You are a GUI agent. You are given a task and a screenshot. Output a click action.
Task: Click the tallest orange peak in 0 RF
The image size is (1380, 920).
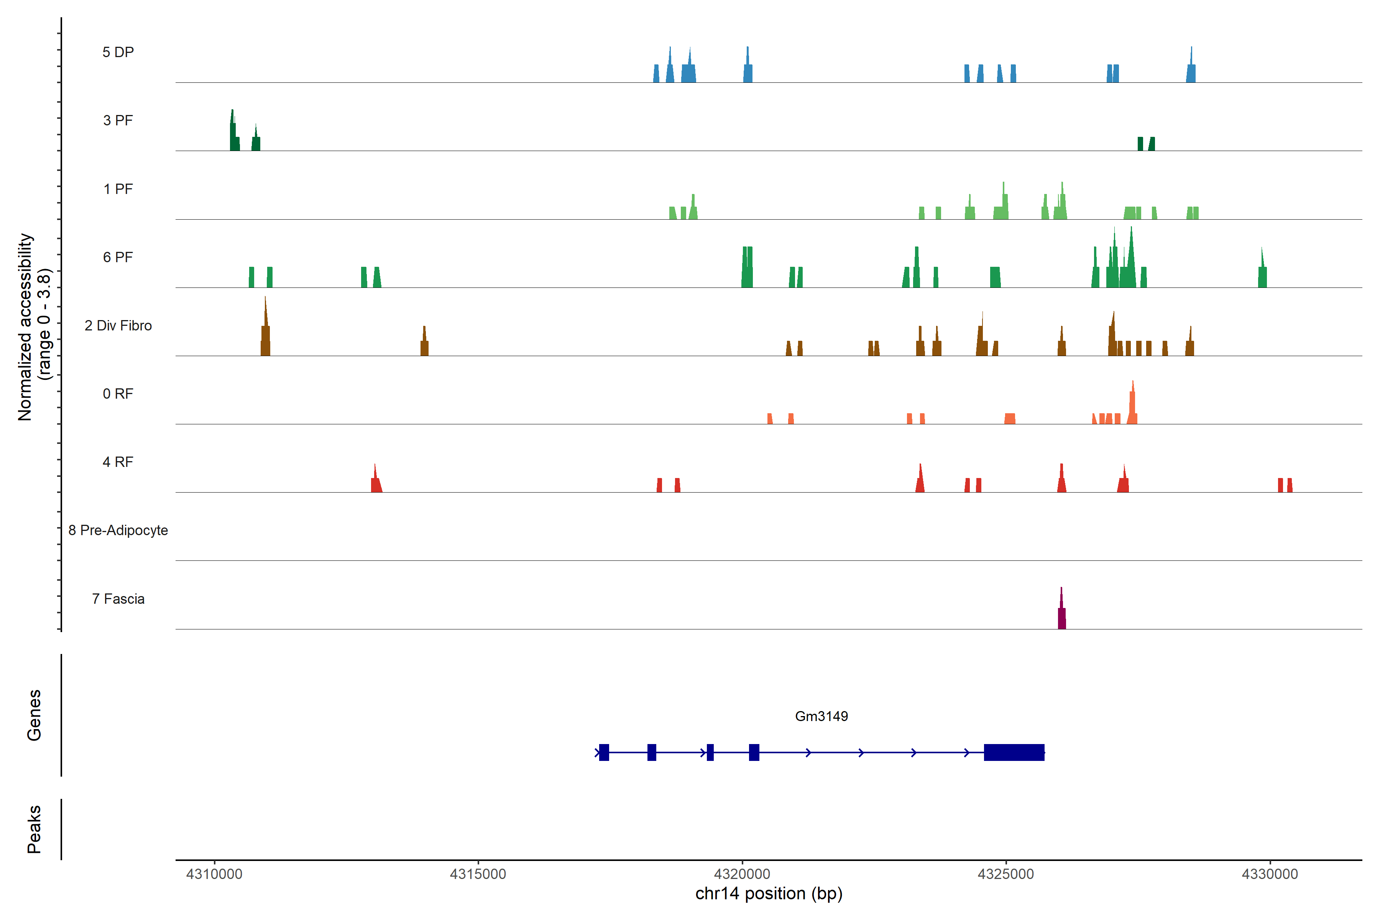(1132, 405)
